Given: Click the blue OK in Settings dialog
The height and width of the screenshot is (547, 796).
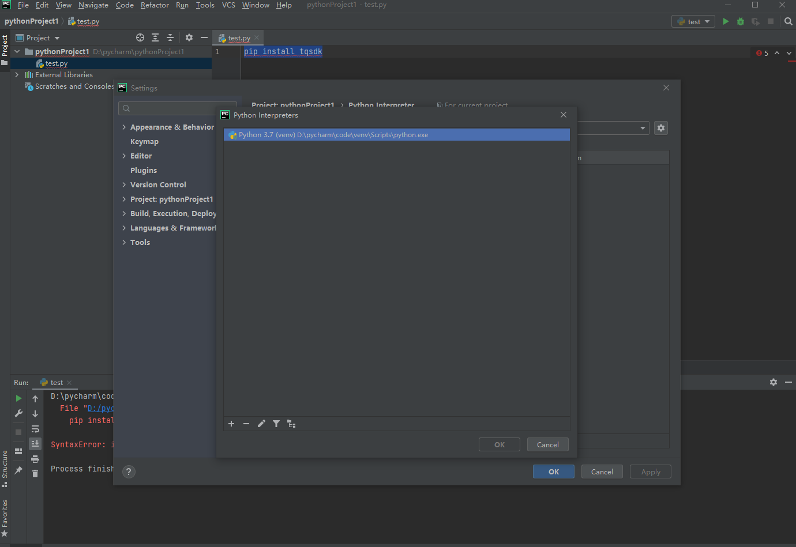Looking at the screenshot, I should 554,471.
